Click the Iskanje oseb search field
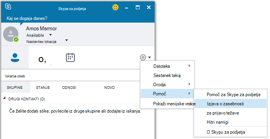 pyautogui.click(x=71, y=76)
